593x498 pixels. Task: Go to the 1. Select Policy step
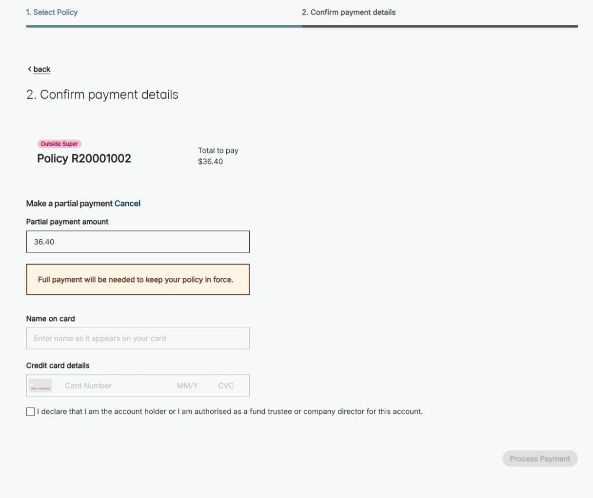coord(52,12)
